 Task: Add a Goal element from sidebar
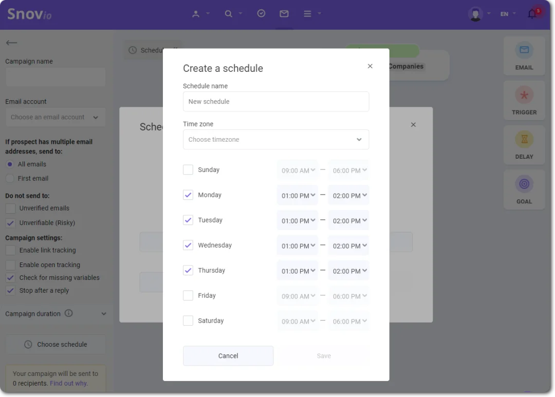click(524, 190)
